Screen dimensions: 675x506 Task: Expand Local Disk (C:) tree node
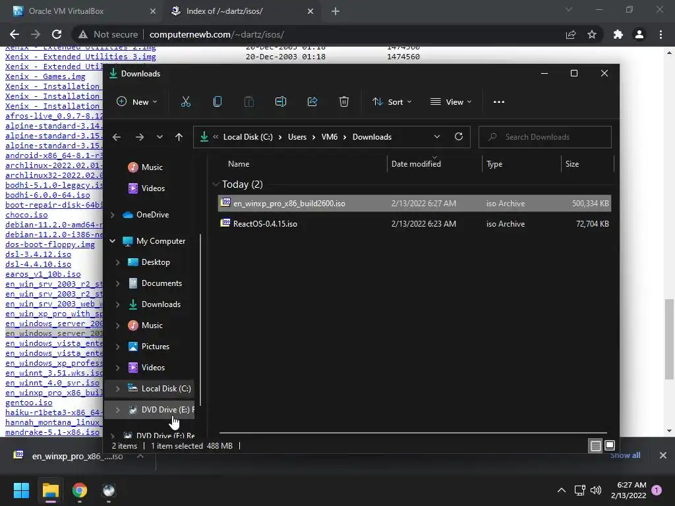[117, 389]
